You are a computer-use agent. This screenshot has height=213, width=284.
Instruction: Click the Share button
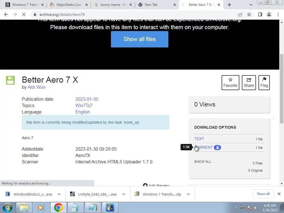(x=249, y=83)
